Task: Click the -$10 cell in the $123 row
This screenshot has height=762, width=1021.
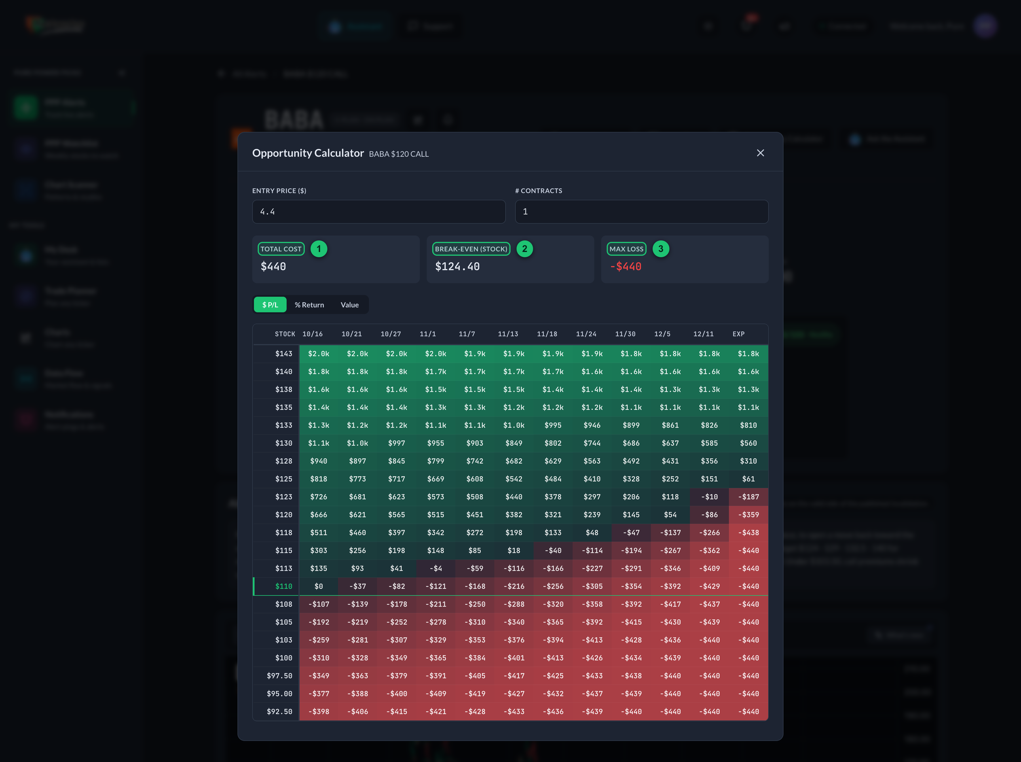Action: click(x=710, y=497)
